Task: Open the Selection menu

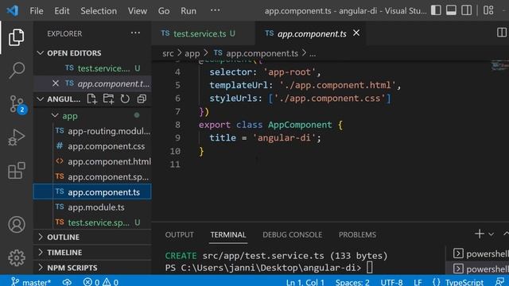Action: point(99,10)
